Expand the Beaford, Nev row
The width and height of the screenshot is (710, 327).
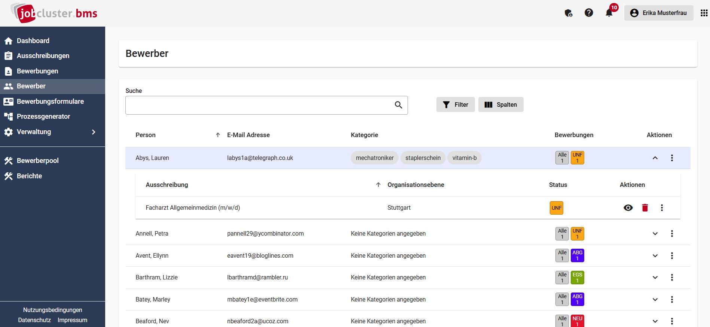(x=655, y=321)
